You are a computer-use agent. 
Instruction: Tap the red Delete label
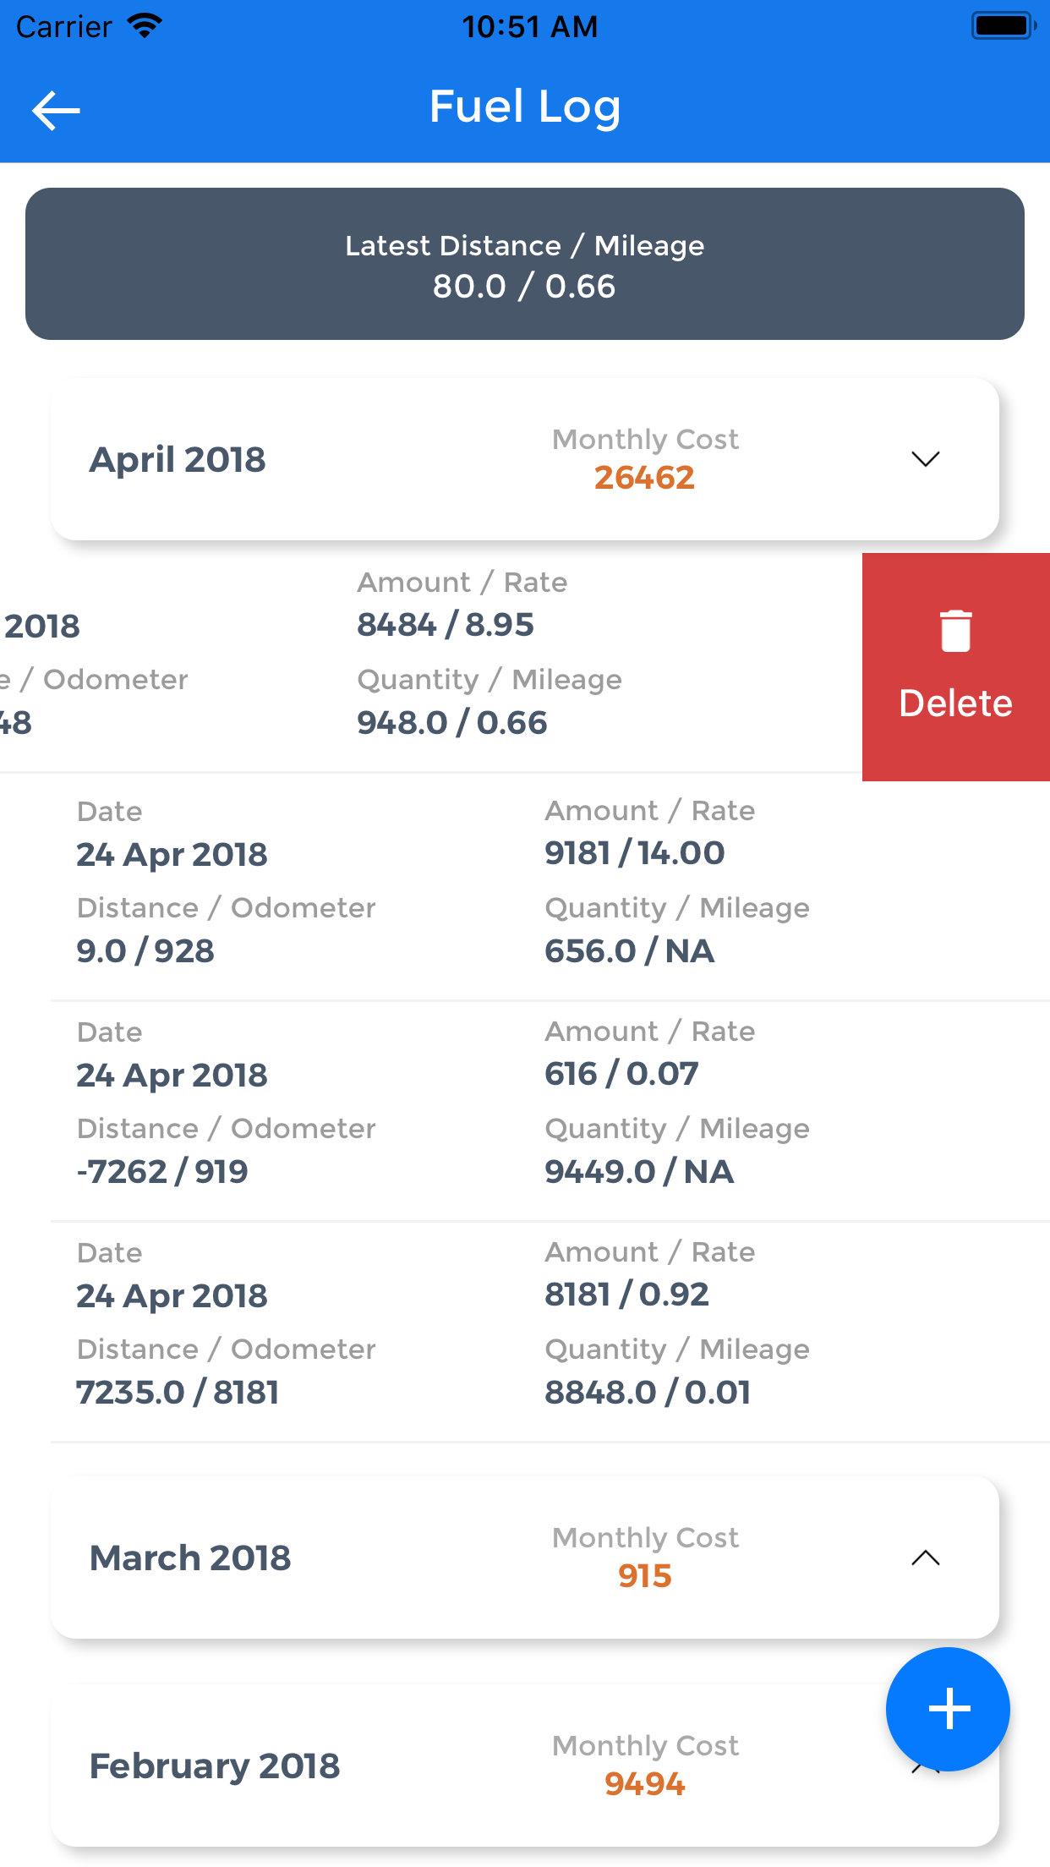(x=956, y=704)
